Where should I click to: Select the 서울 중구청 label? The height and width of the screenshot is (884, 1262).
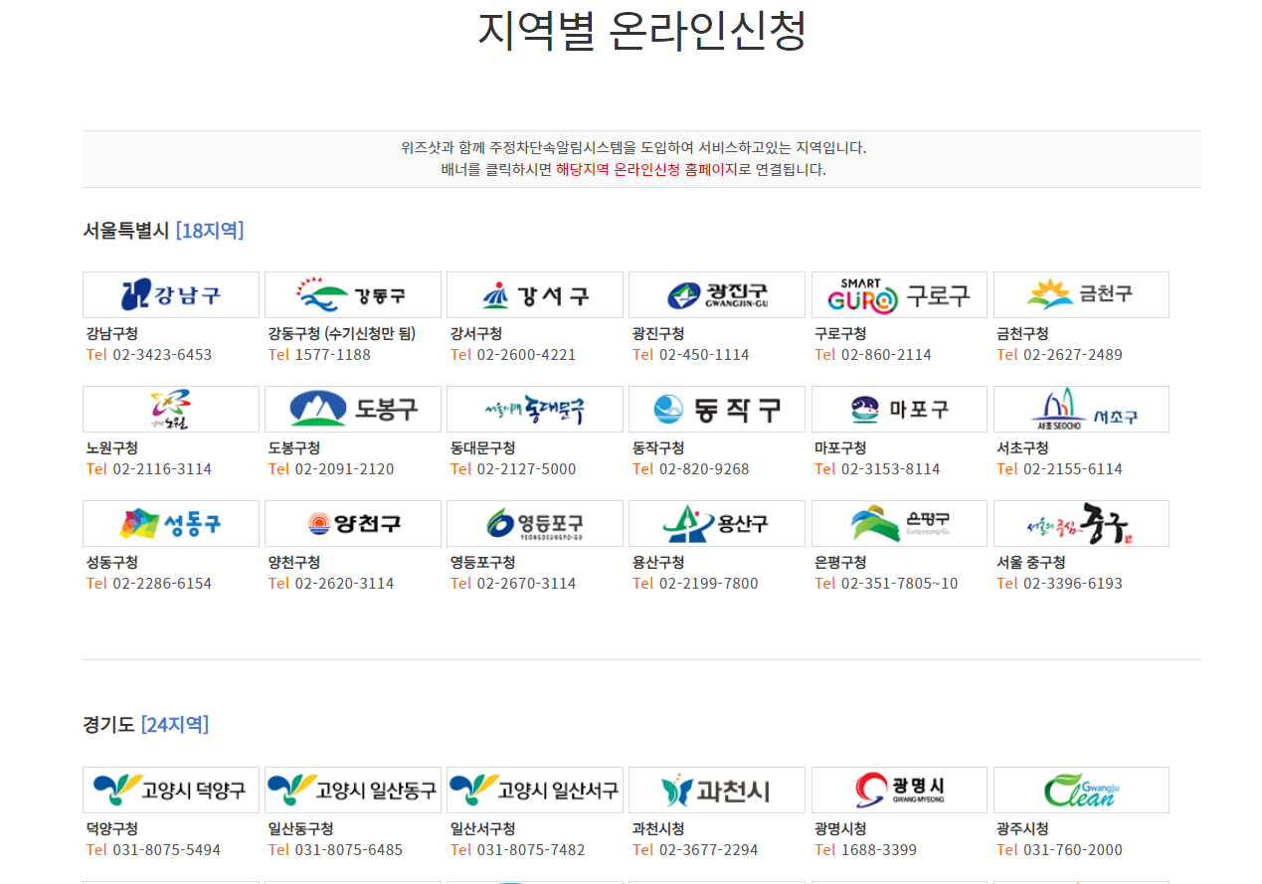coord(1031,562)
